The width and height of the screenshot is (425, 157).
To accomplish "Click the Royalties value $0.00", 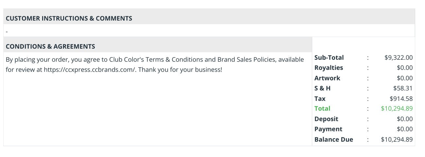I will click(405, 68).
